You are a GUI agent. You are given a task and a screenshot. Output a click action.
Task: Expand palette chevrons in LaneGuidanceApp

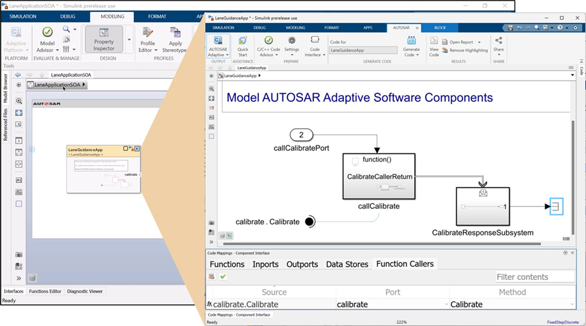pos(212,242)
